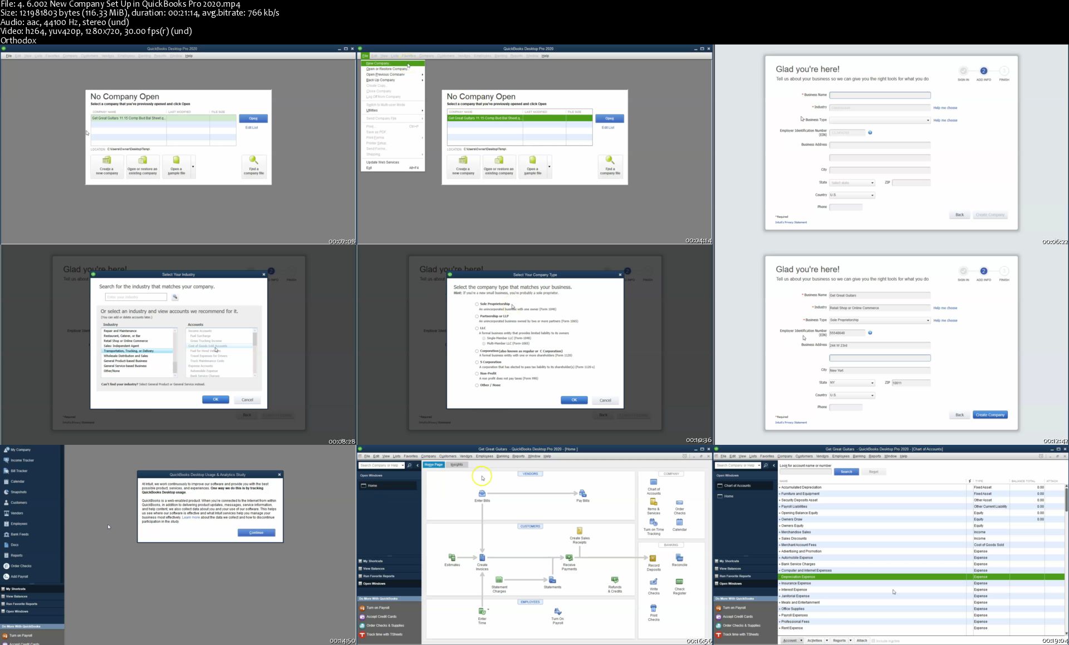Select Single-Member LLC (Form 1040) option

tap(484, 338)
